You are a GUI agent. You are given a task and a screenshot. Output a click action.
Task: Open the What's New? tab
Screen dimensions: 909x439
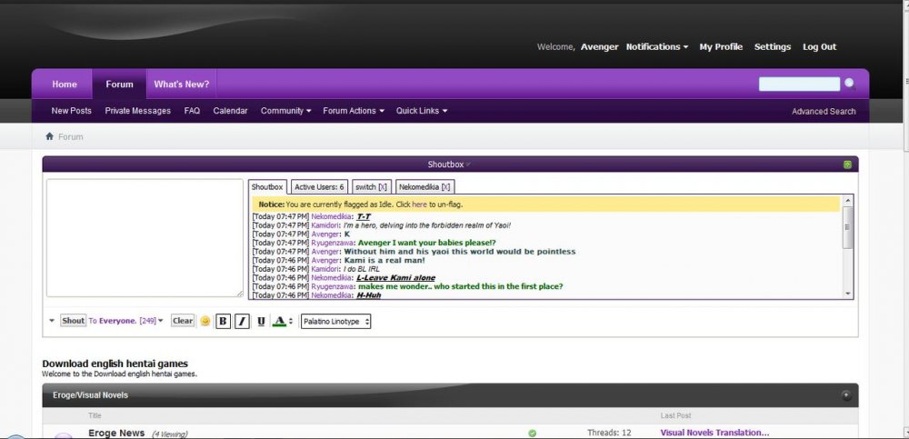coord(181,85)
